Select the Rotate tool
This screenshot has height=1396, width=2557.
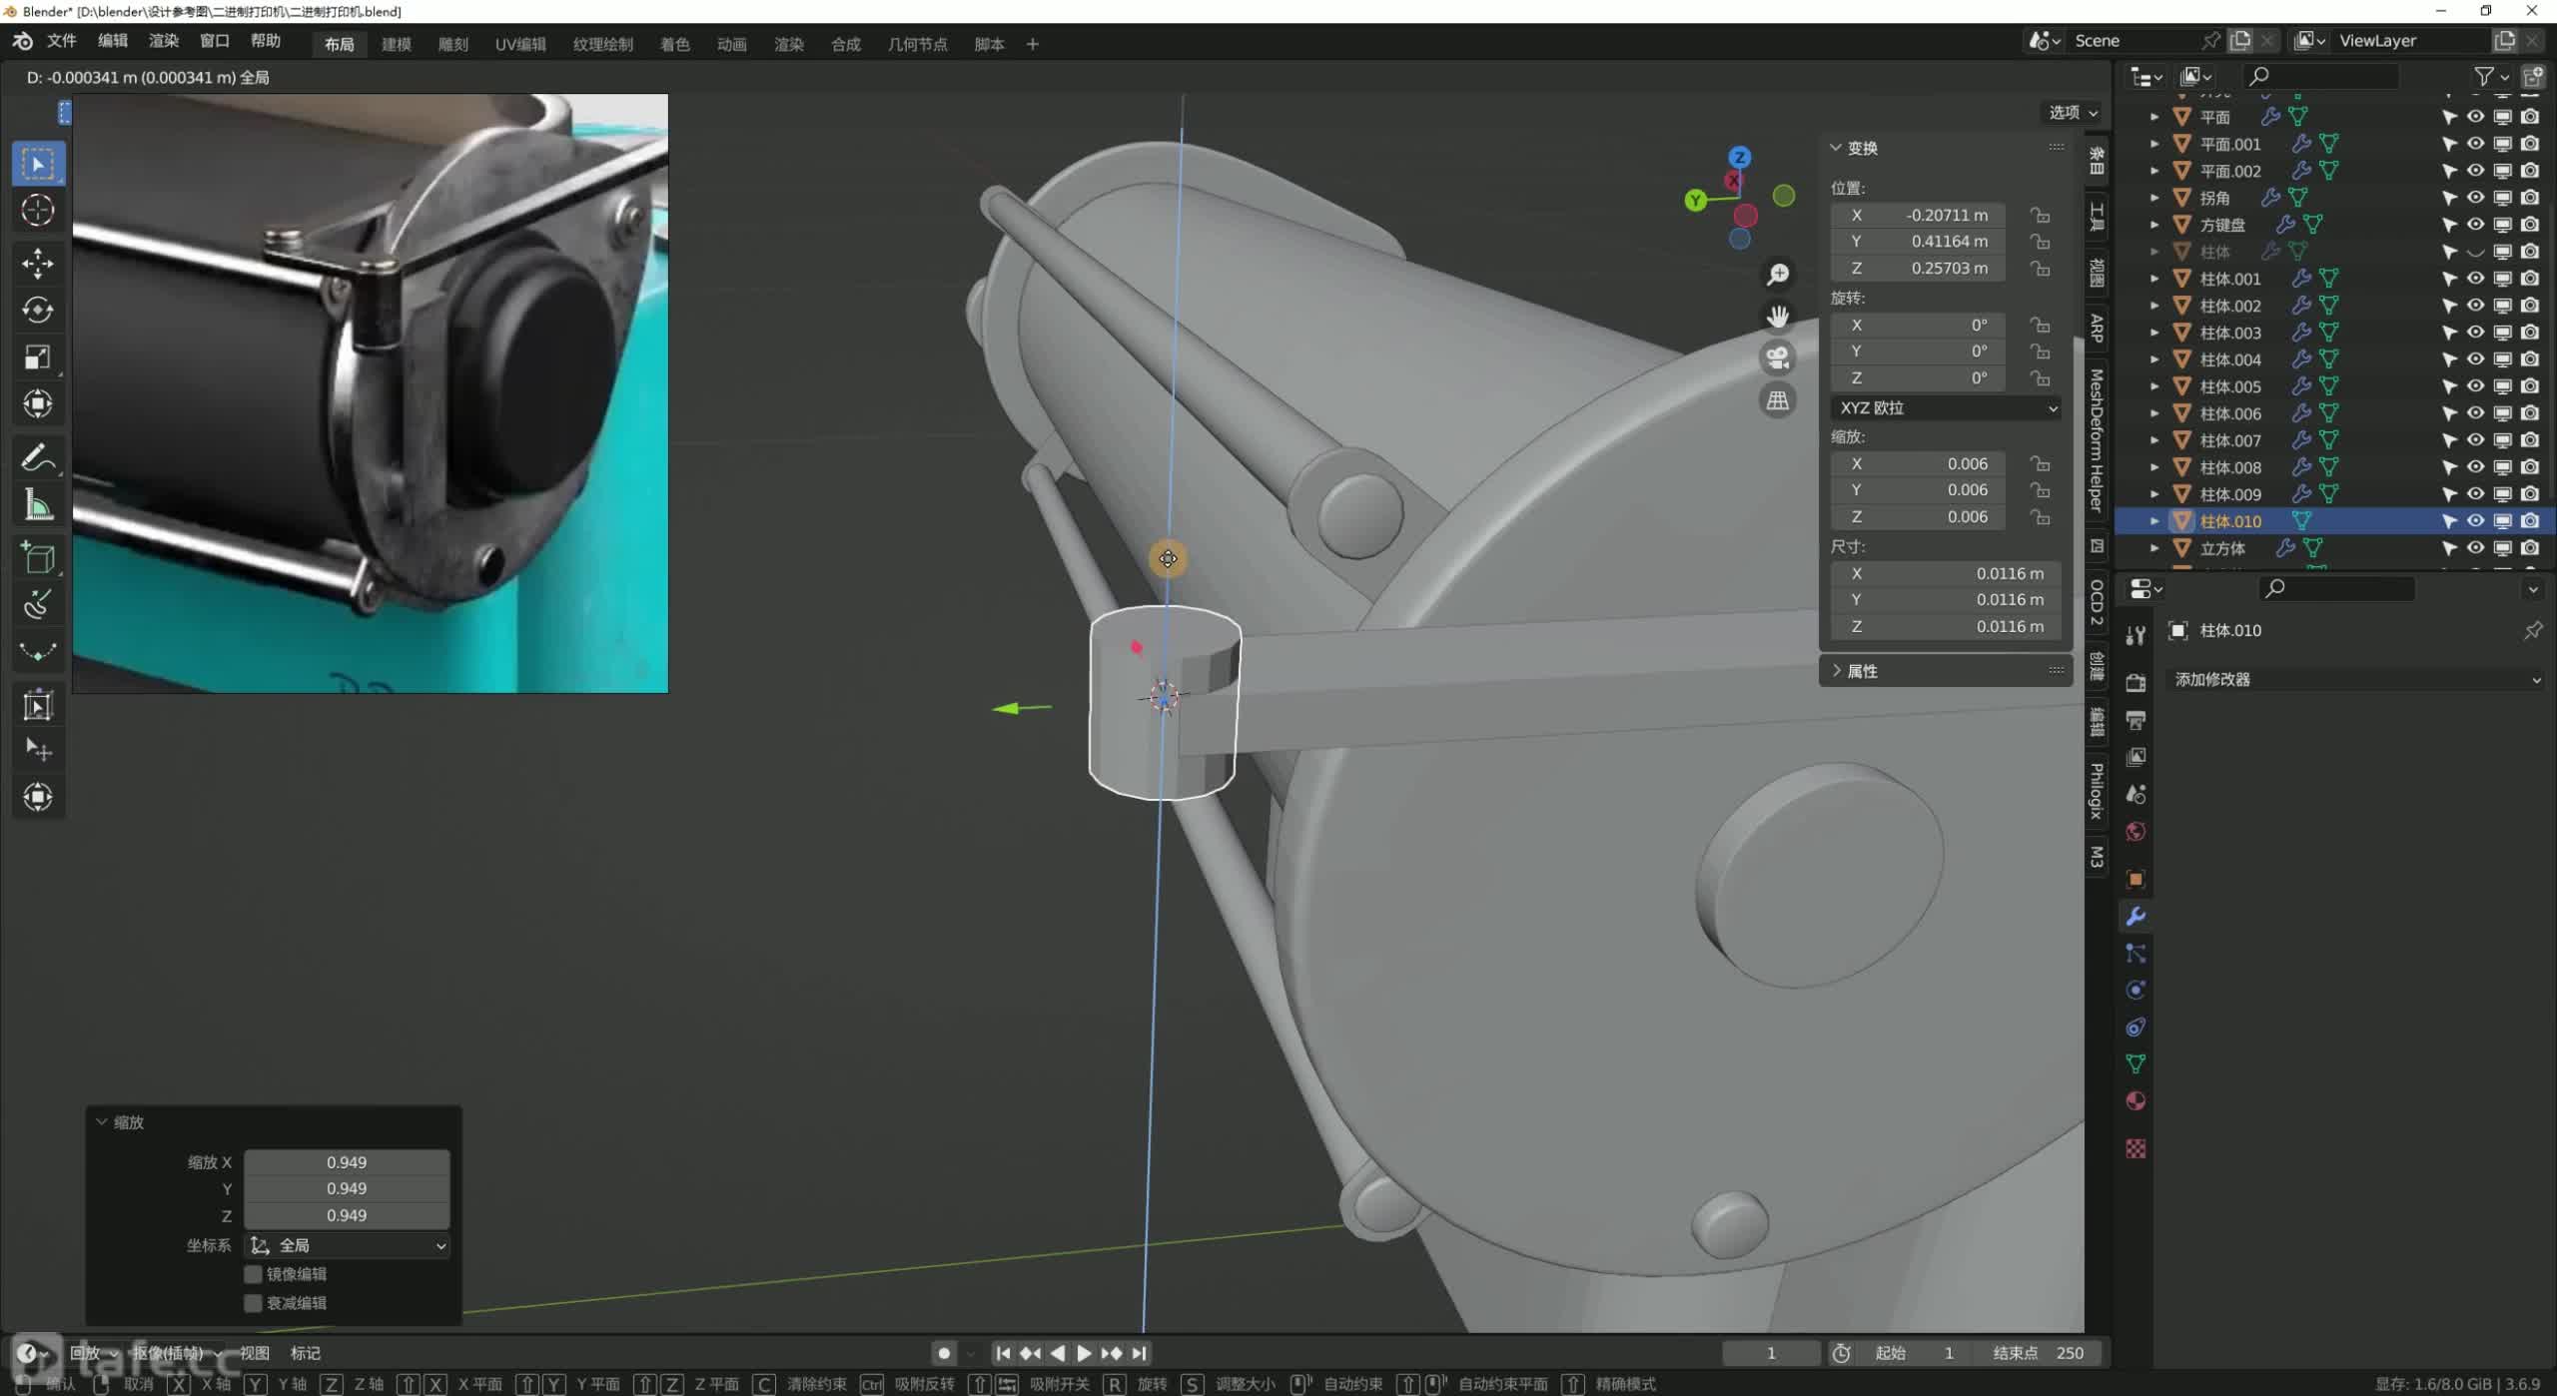(x=38, y=311)
